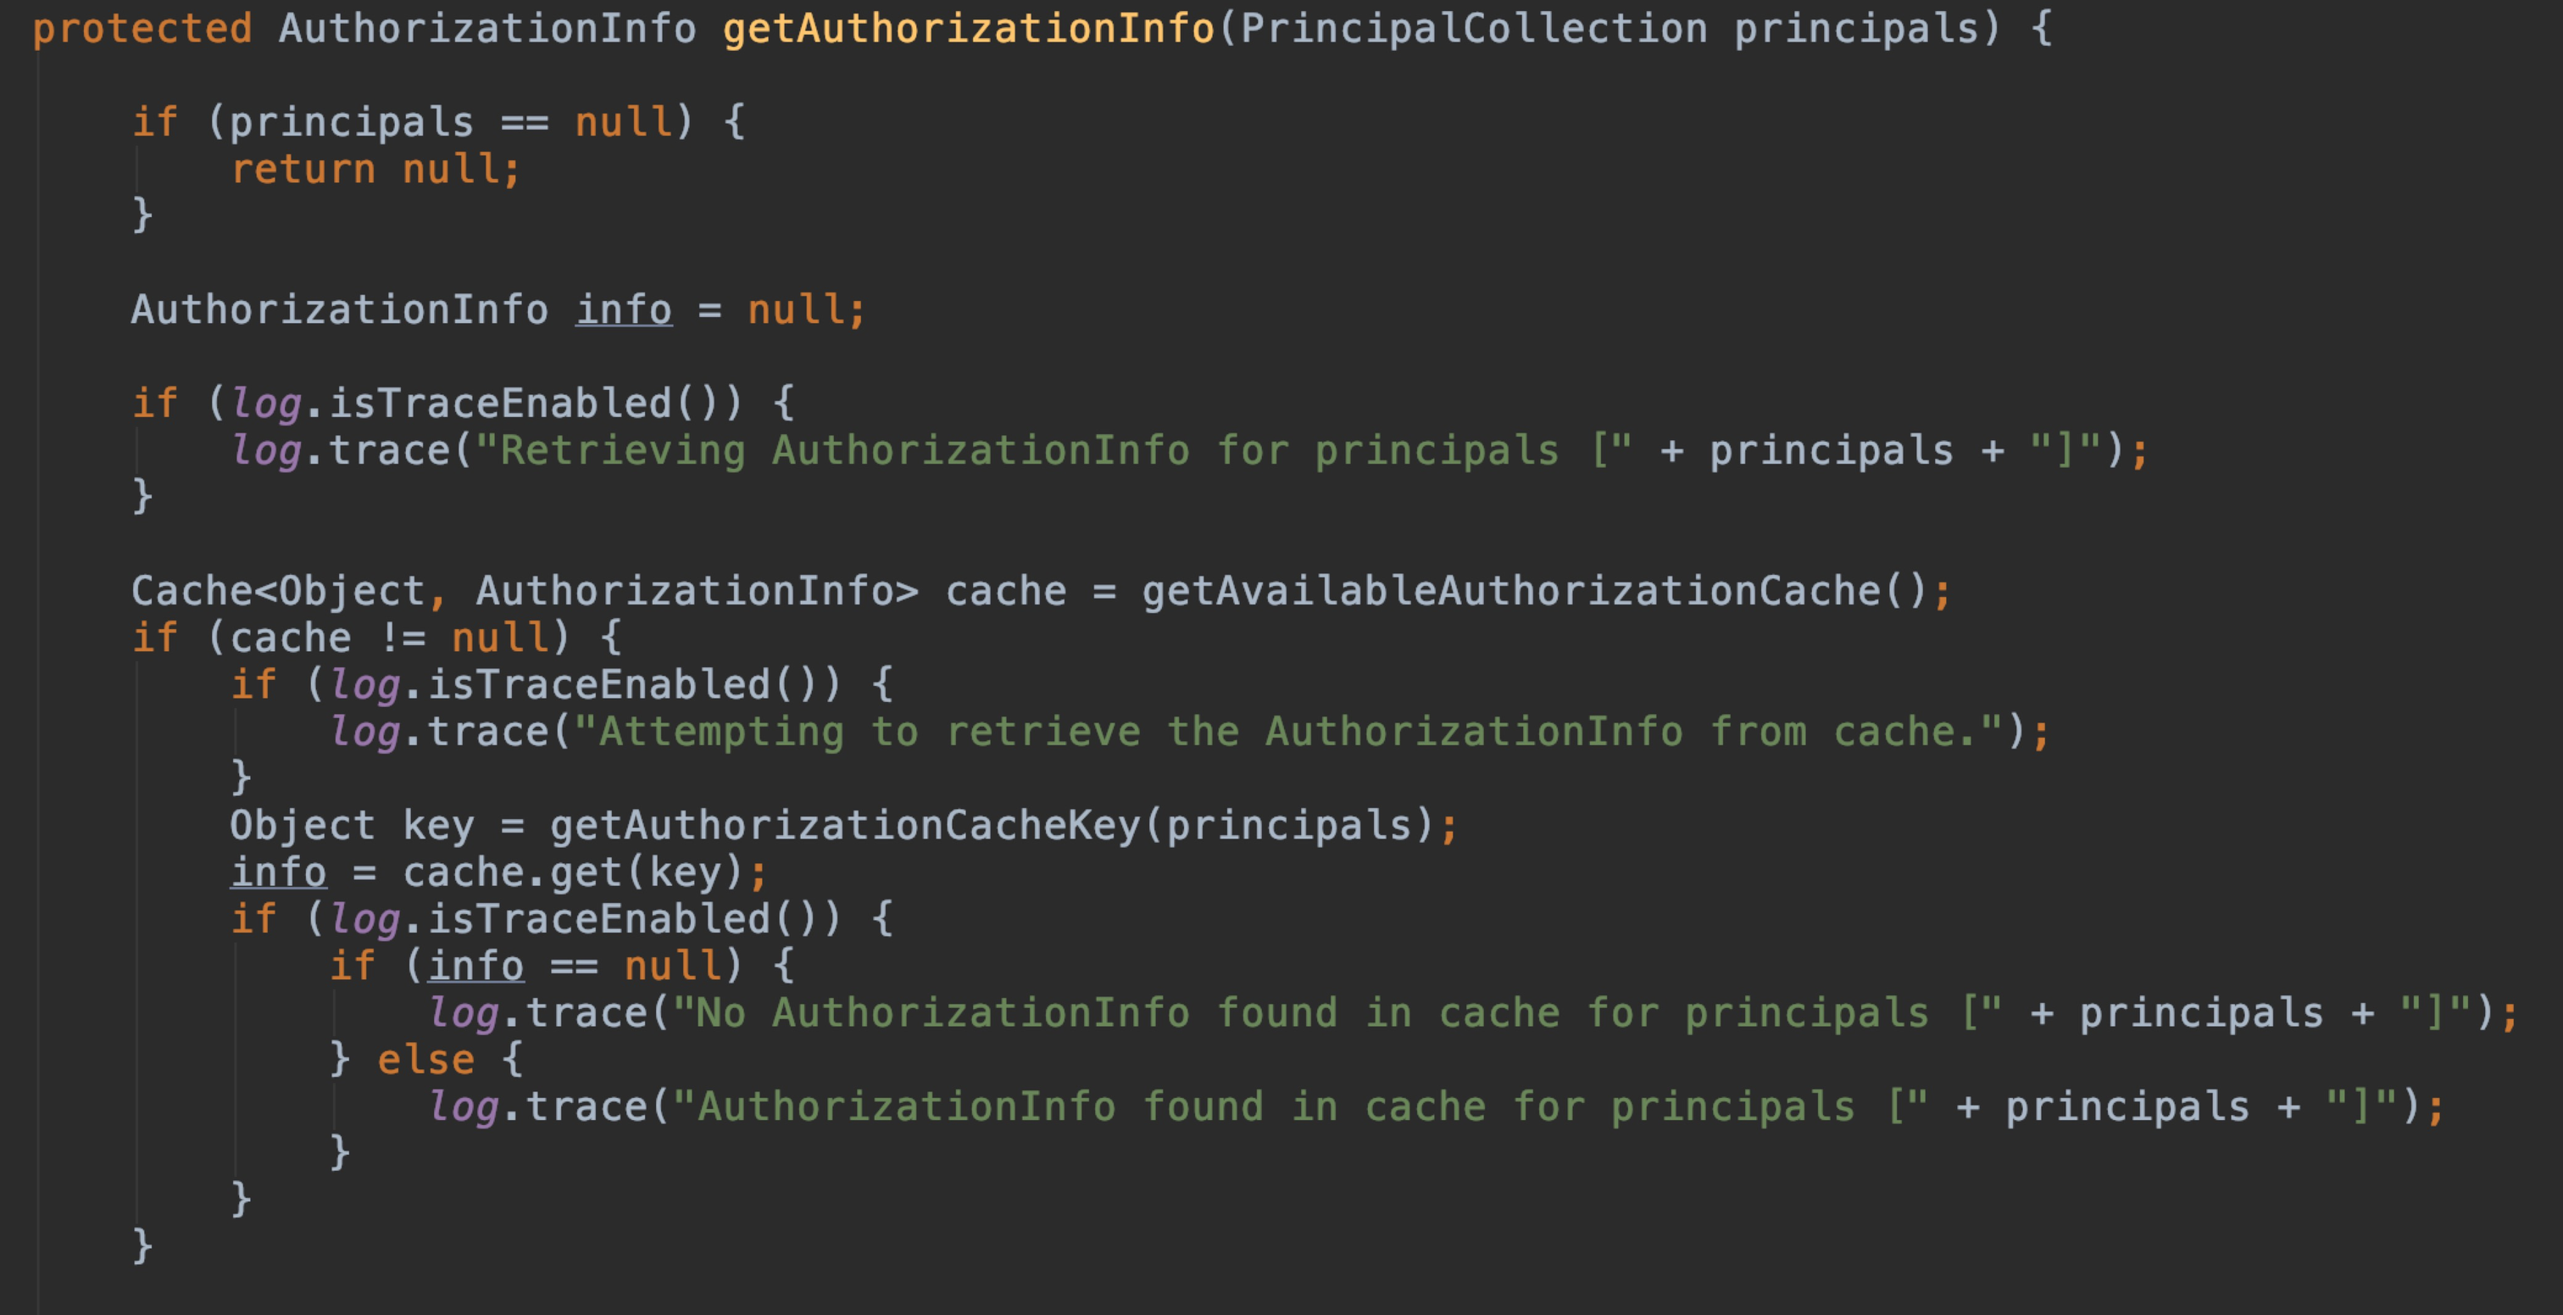2563x1315 pixels.
Task: Click the PrincipalCollection parameter type
Action: [x=1475, y=29]
